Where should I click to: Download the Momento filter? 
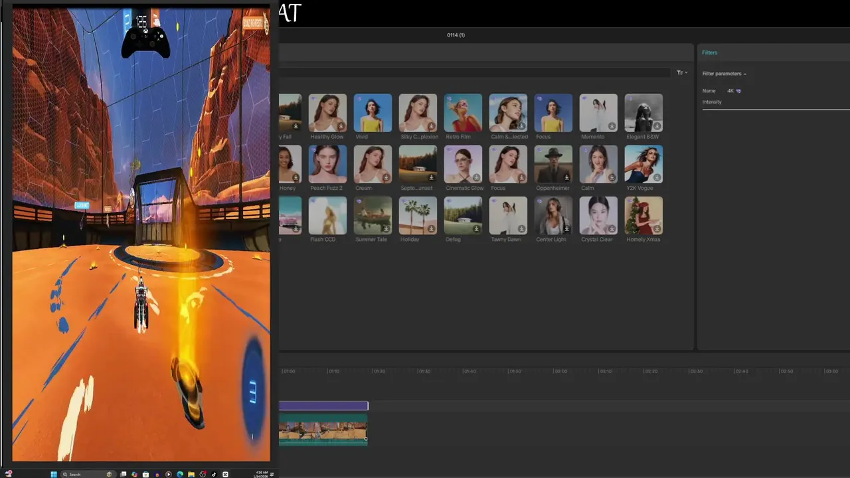click(x=612, y=126)
